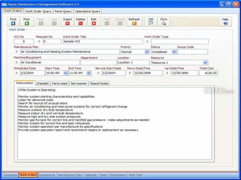Refresh the work order data
The width and height of the screenshot is (241, 180).
tap(134, 21)
